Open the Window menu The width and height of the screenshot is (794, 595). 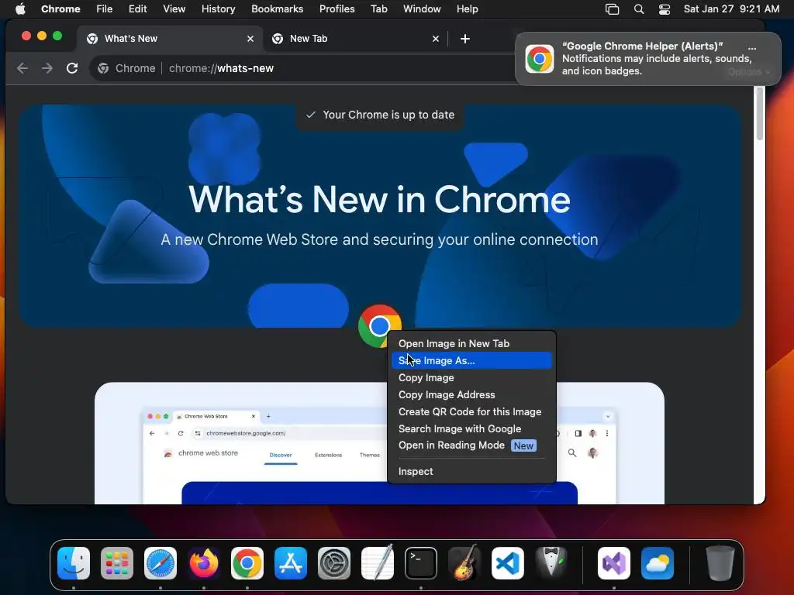click(x=422, y=9)
